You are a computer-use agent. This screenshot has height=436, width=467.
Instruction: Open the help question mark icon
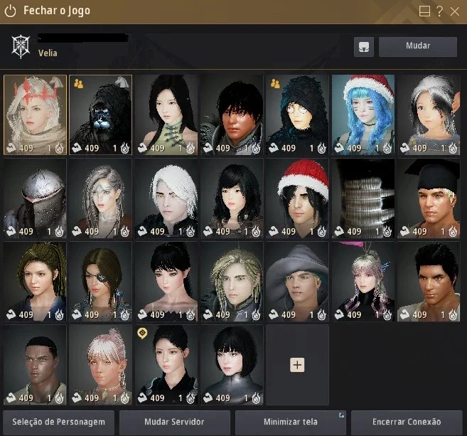439,11
